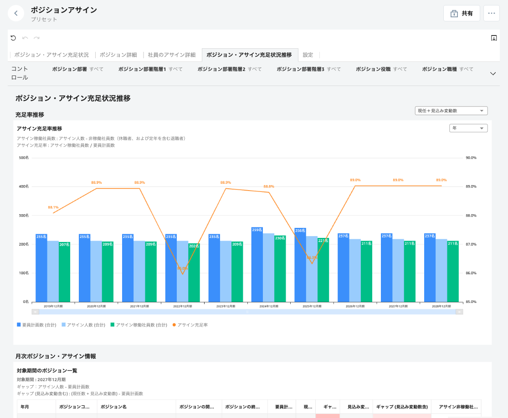This screenshot has height=418, width=508.
Task: Click the export download icon
Action: 493,38
